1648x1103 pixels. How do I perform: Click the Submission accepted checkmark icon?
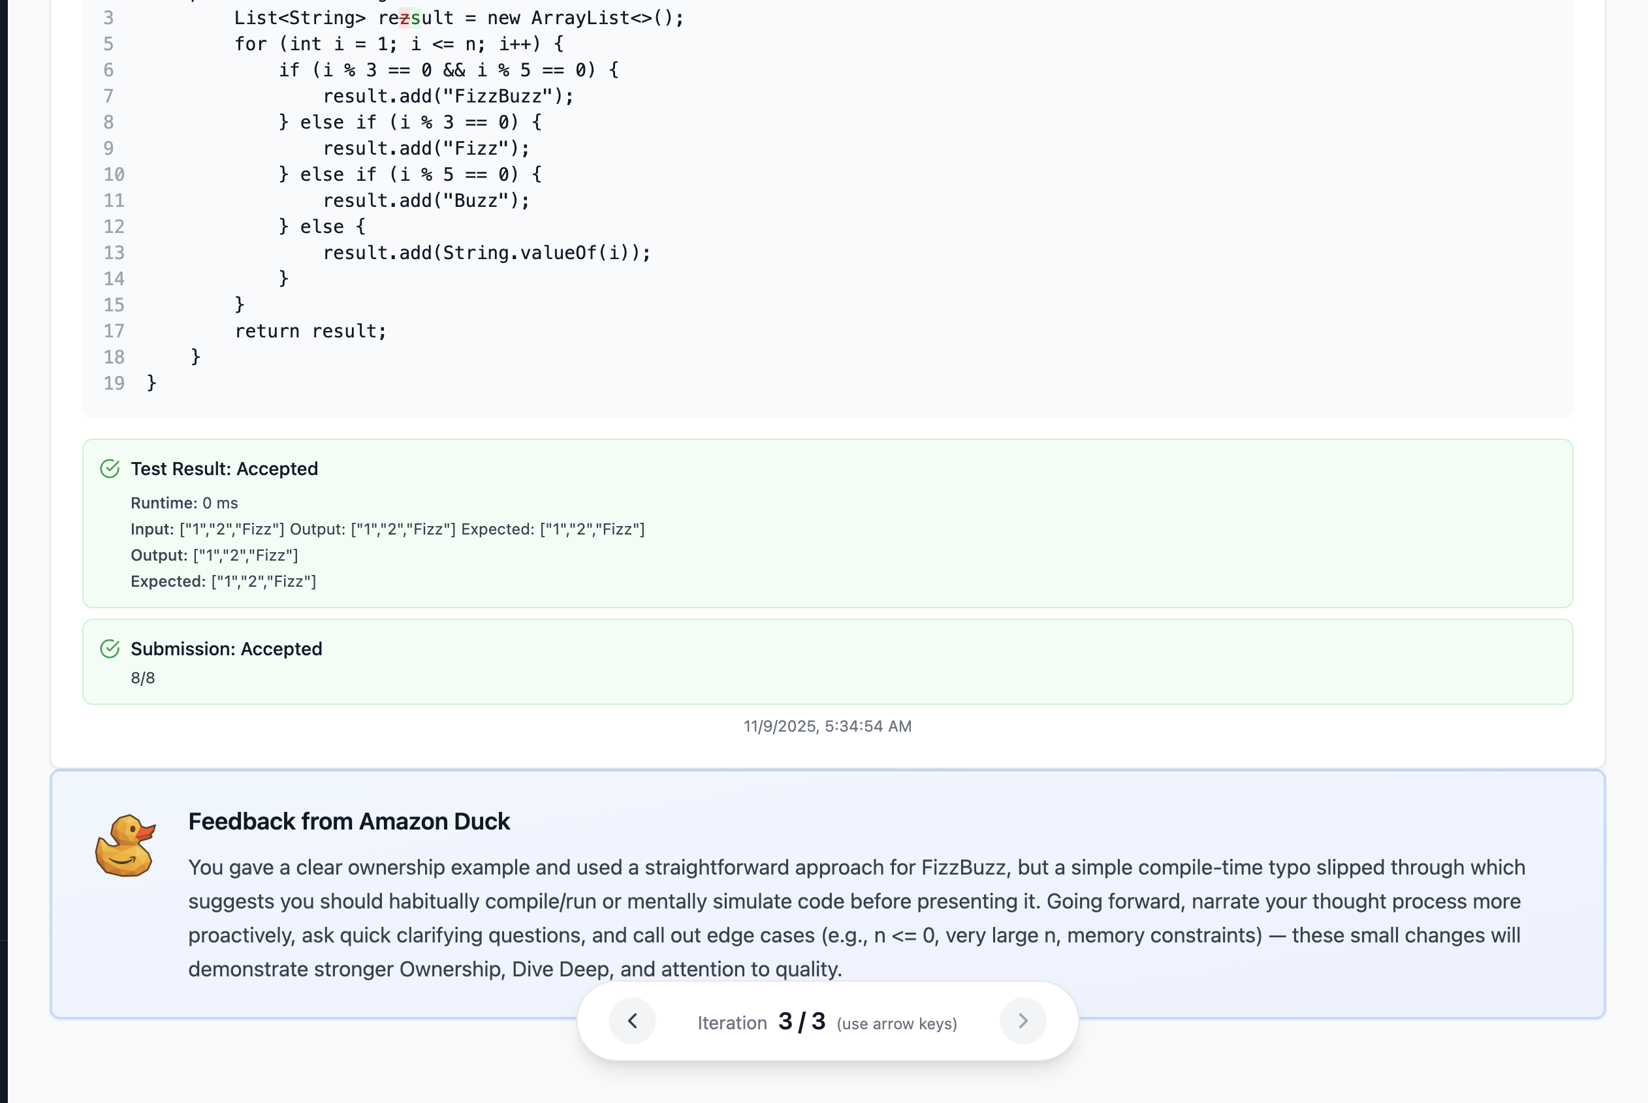point(110,649)
